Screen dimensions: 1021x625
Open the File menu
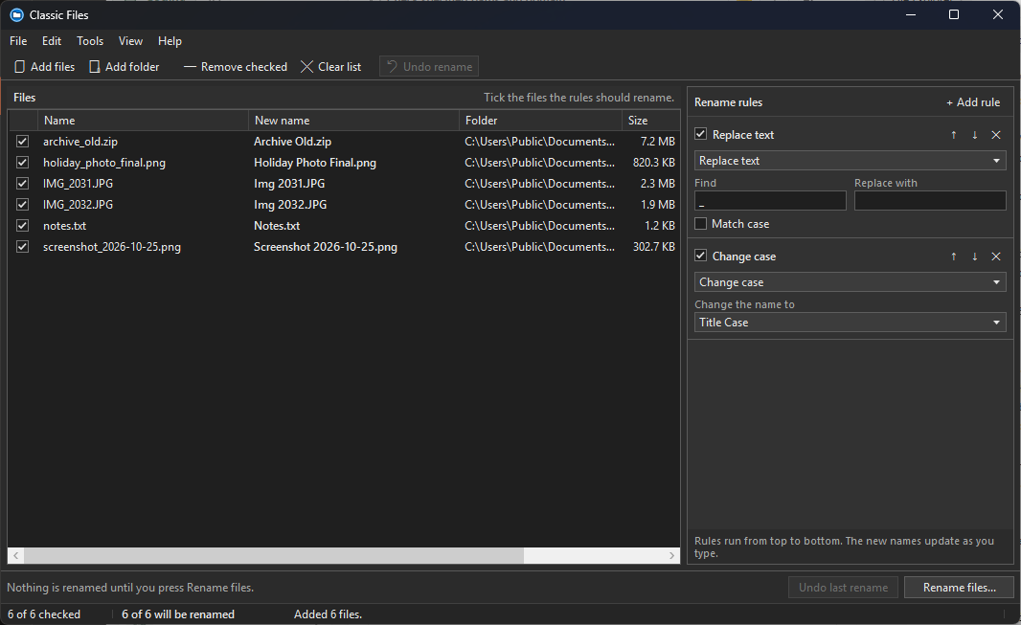pos(18,41)
